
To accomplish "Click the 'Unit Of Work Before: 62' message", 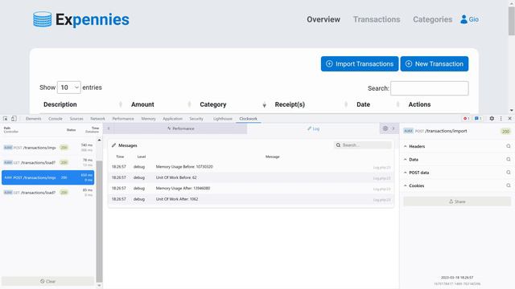I will point(176,177).
